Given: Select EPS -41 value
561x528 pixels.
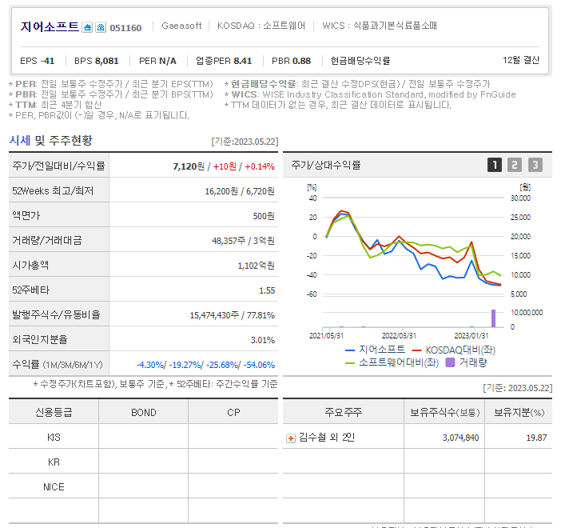Looking at the screenshot, I should tap(38, 61).
